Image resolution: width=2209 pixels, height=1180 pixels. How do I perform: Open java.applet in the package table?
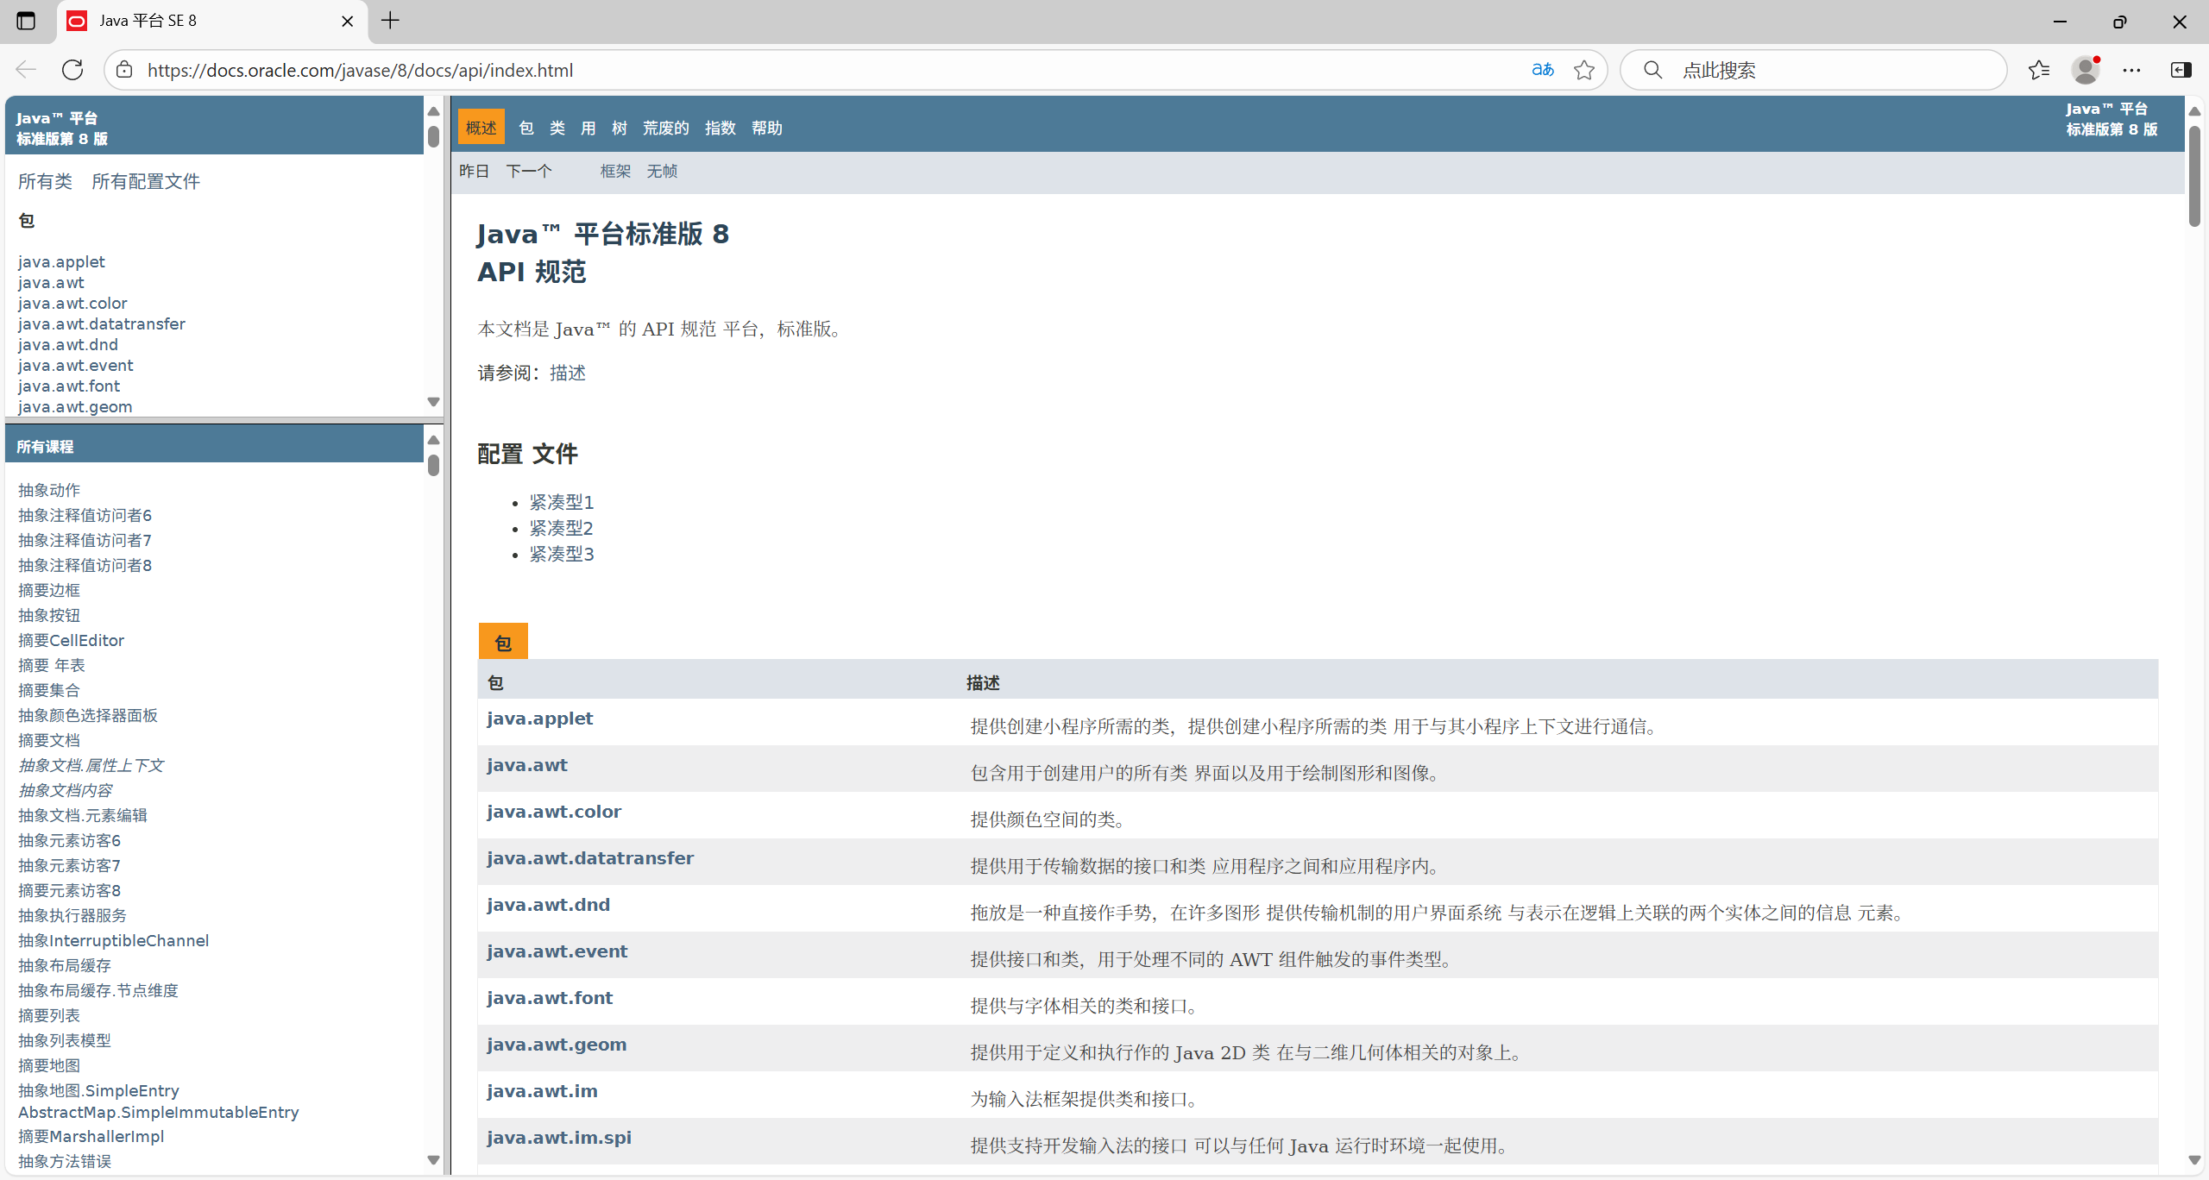[540, 719]
